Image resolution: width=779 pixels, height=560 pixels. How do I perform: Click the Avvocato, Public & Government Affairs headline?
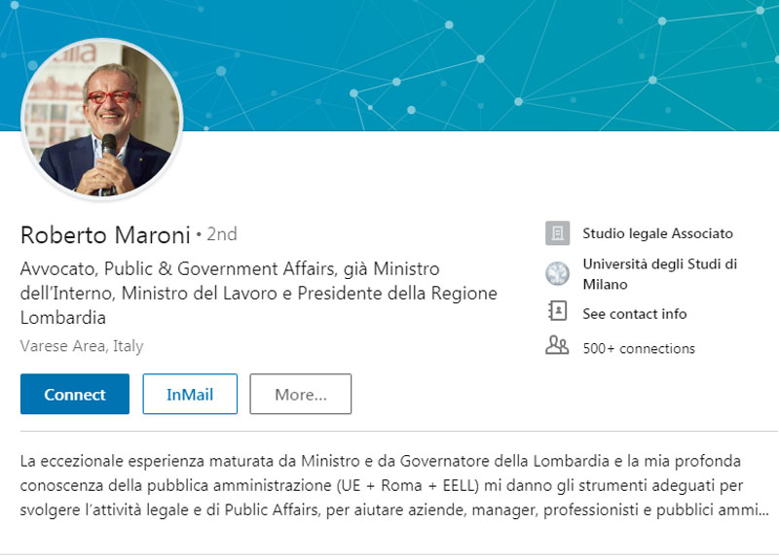tap(230, 268)
